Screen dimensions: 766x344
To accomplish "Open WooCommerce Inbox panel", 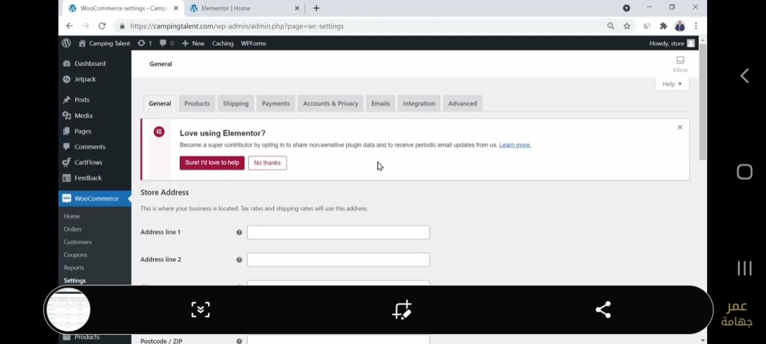I will 680,64.
